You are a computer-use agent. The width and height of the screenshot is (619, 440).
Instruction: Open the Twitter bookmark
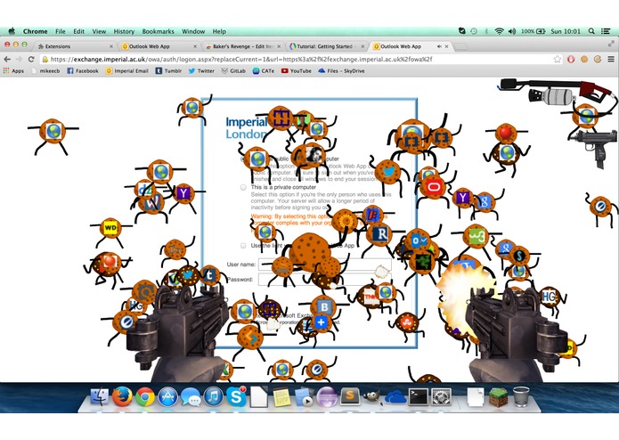click(201, 71)
